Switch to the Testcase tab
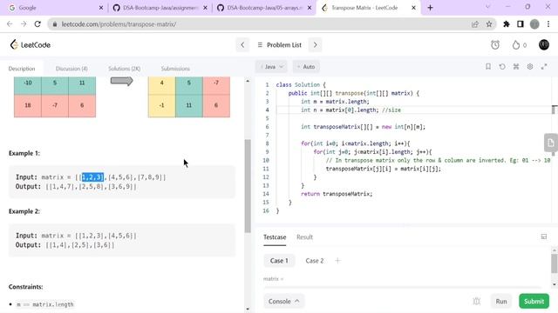 pyautogui.click(x=275, y=237)
